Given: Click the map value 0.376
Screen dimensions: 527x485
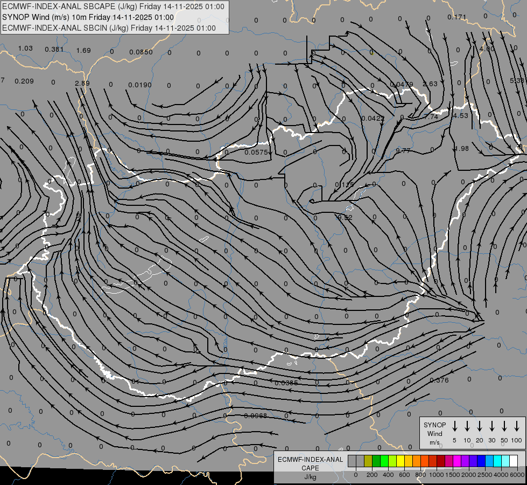Looking at the screenshot, I should pos(439,380).
